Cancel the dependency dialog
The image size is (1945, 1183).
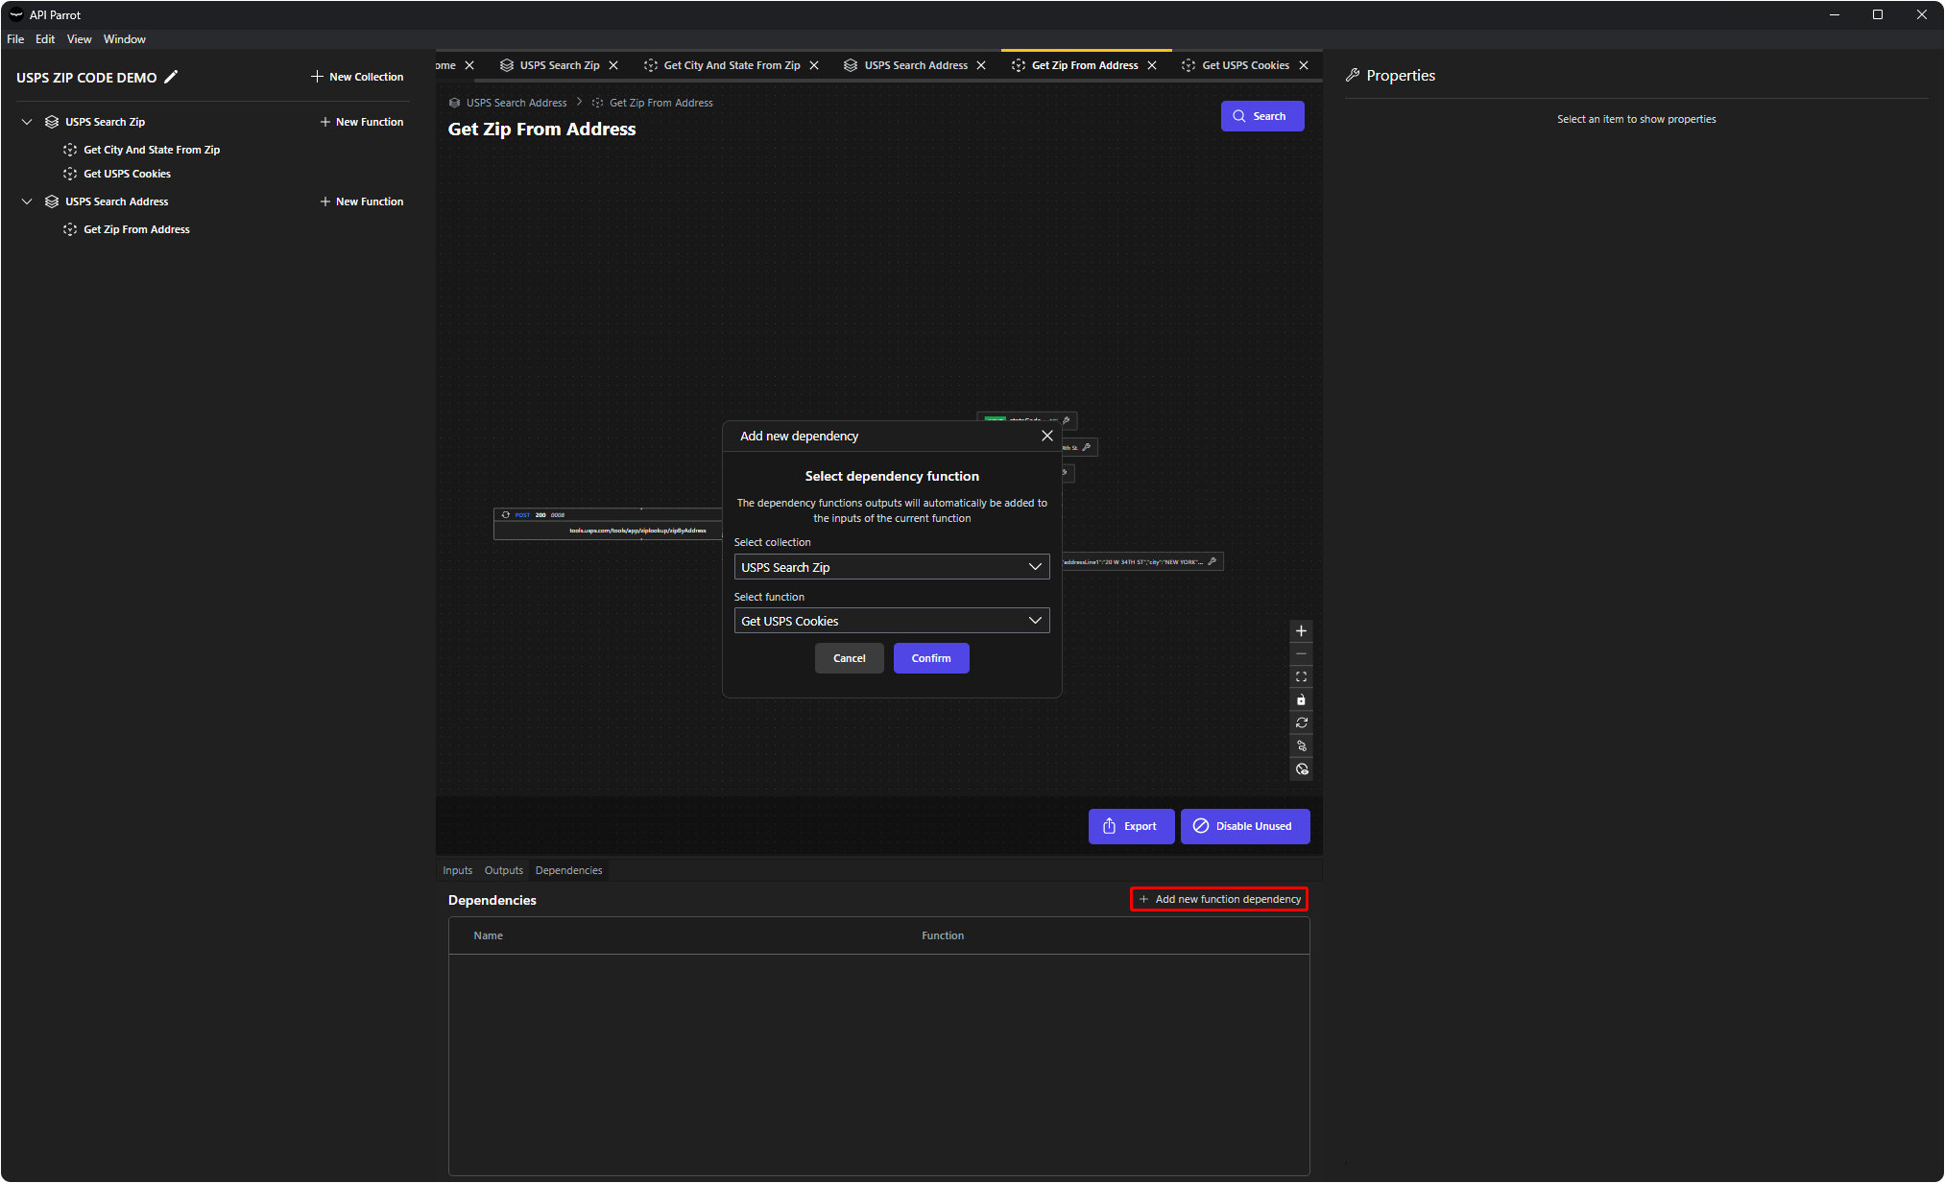coord(849,658)
